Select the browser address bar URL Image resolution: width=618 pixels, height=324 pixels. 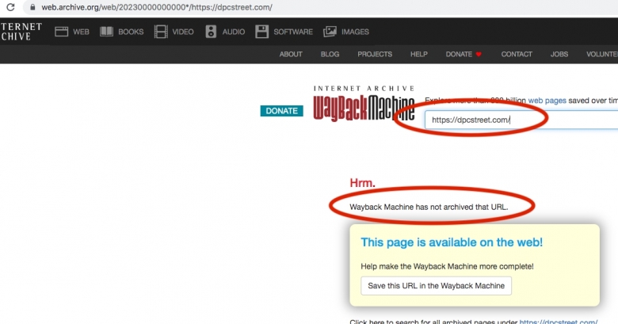pos(156,7)
